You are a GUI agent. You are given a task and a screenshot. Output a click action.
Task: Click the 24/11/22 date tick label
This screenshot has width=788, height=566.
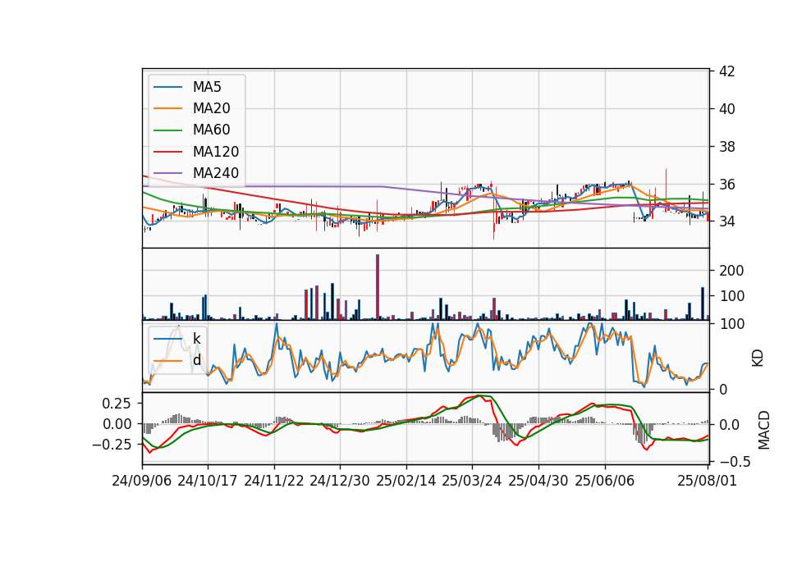click(274, 481)
